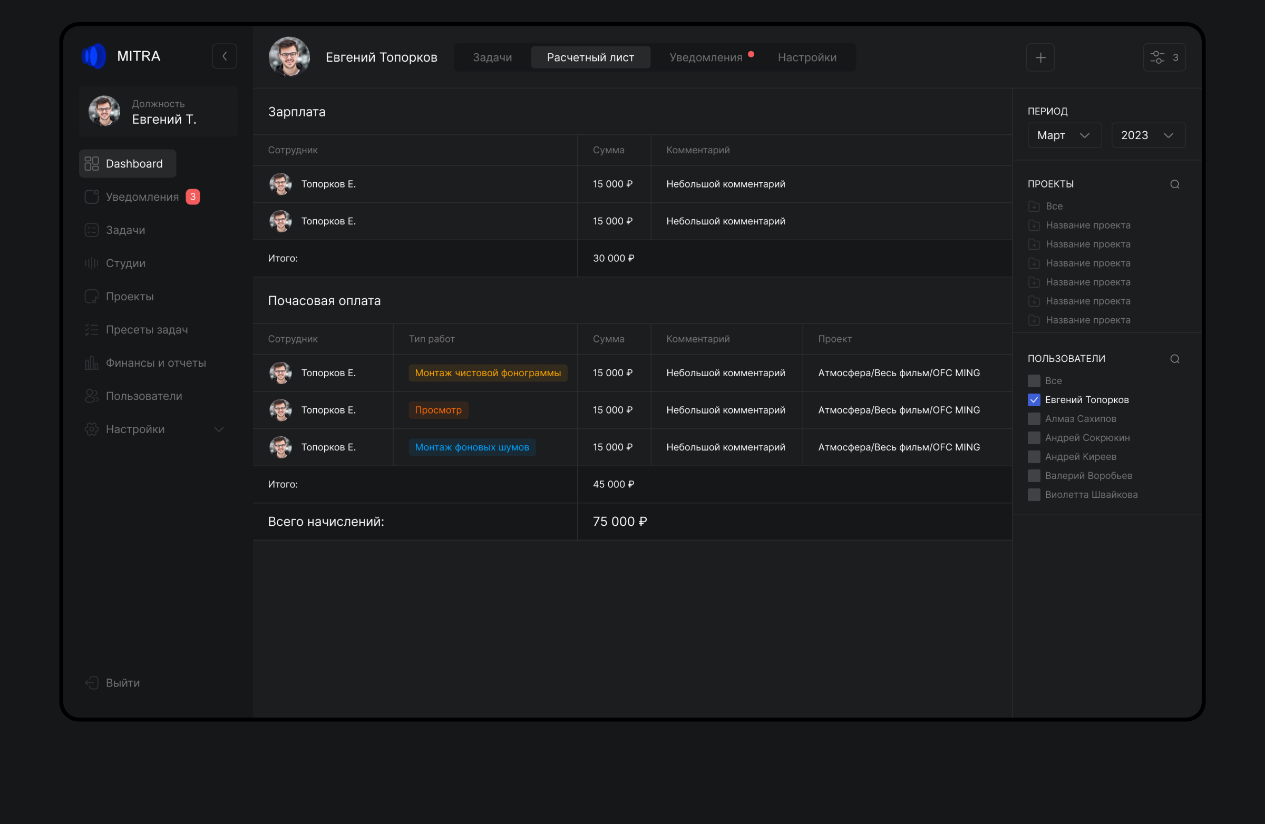Open Студии from the sidebar
1265x824 pixels.
click(x=125, y=263)
